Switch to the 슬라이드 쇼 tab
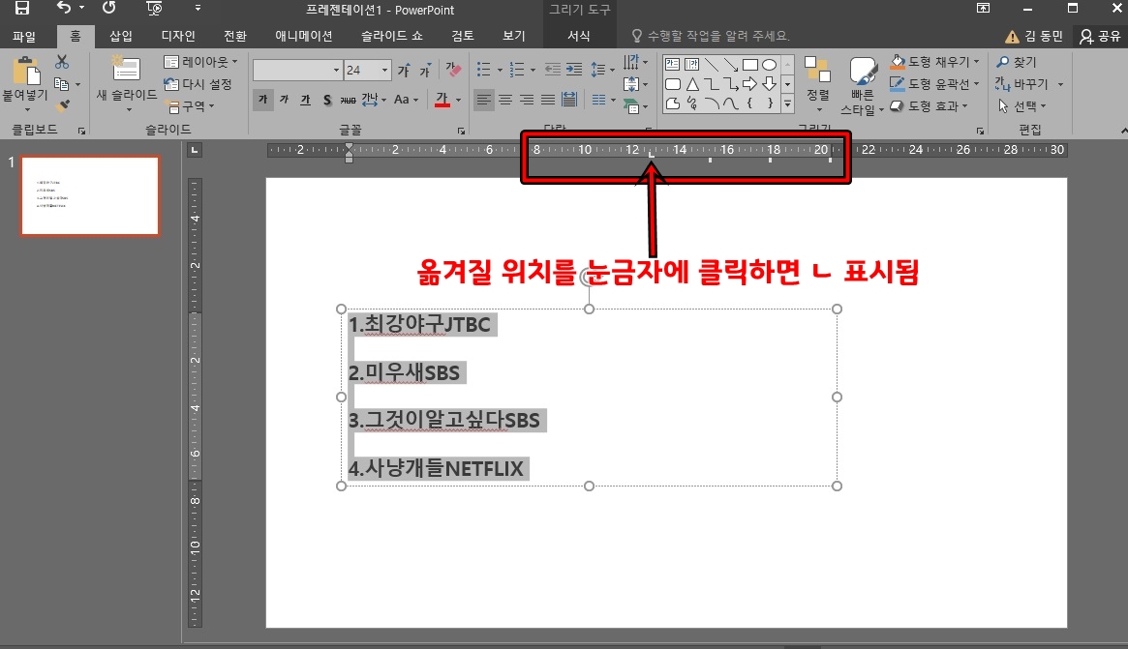 392,36
